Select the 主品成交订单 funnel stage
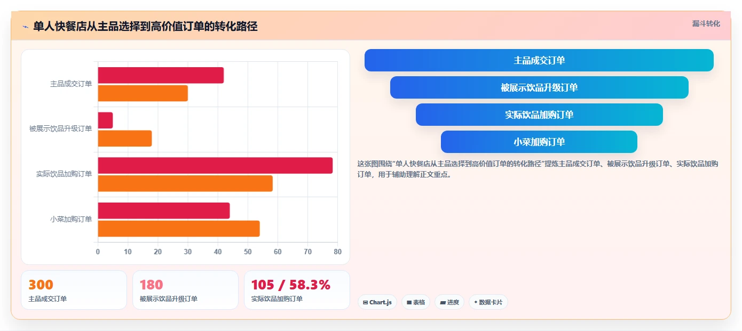The width and height of the screenshot is (742, 331). 539,60
